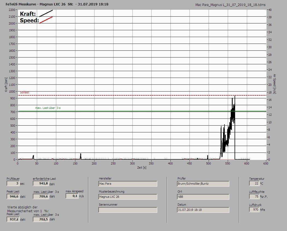Click the Hersteller field containing Mac Para
This screenshot has height=231, width=287.
pyautogui.click(x=128, y=184)
